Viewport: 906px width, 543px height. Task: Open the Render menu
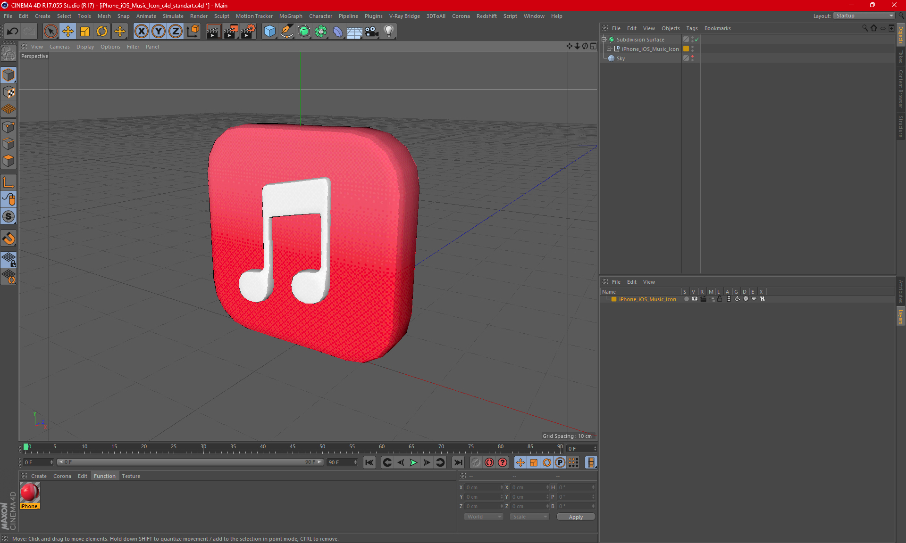pos(199,16)
